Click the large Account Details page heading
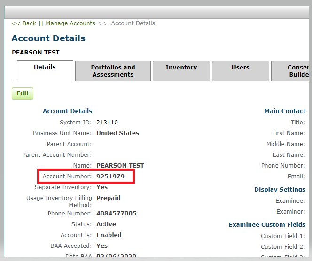The image size is (312, 261). coord(48,38)
